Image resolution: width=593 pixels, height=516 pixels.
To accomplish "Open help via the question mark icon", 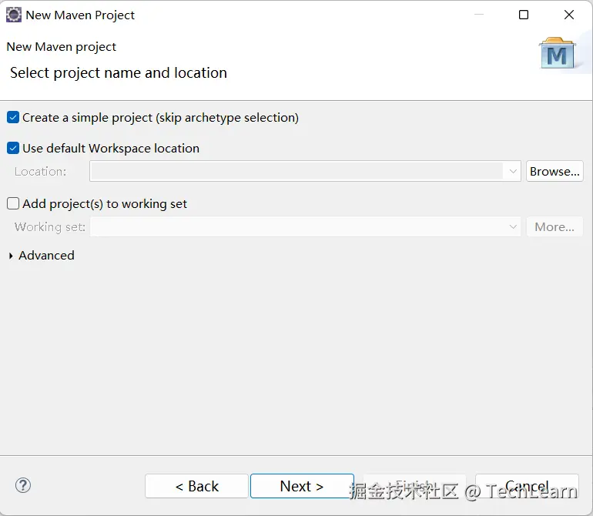I will [x=23, y=485].
